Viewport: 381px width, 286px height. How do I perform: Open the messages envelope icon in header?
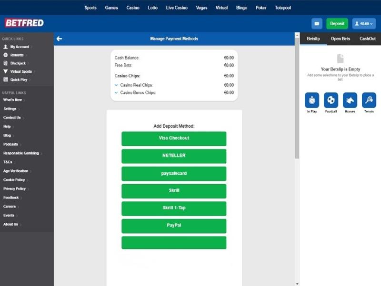[x=317, y=23]
